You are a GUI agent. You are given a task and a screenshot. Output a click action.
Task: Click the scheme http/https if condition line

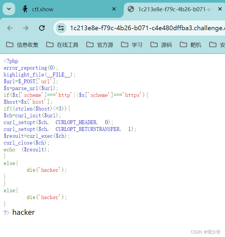coord(76,95)
